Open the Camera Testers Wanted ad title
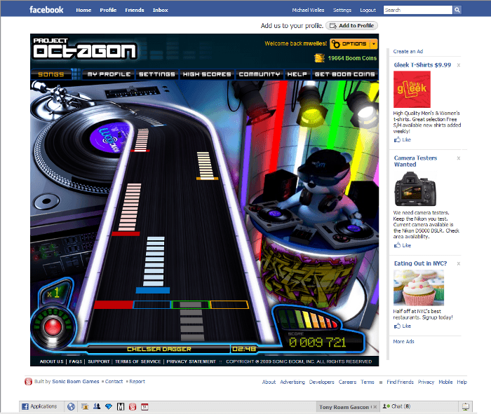The image size is (491, 414). tap(415, 161)
